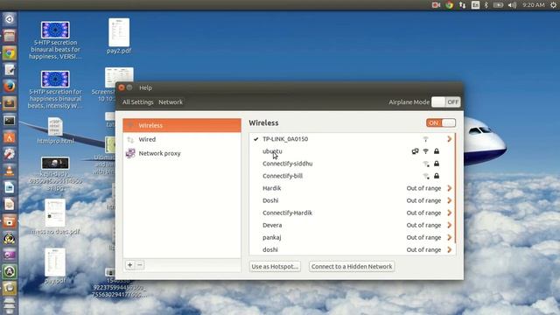The width and height of the screenshot is (560, 315).
Task: Open Doshi network details arrow
Action: (449, 200)
